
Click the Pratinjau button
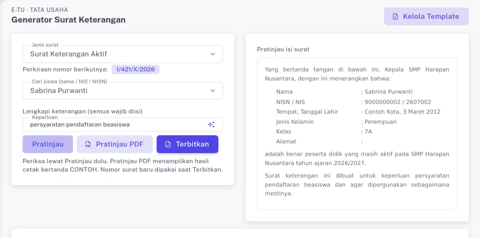[48, 144]
